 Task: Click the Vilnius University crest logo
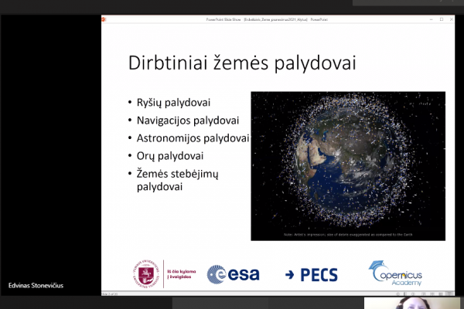[146, 274]
